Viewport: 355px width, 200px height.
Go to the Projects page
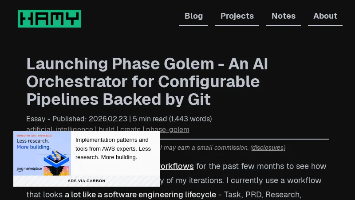[237, 16]
